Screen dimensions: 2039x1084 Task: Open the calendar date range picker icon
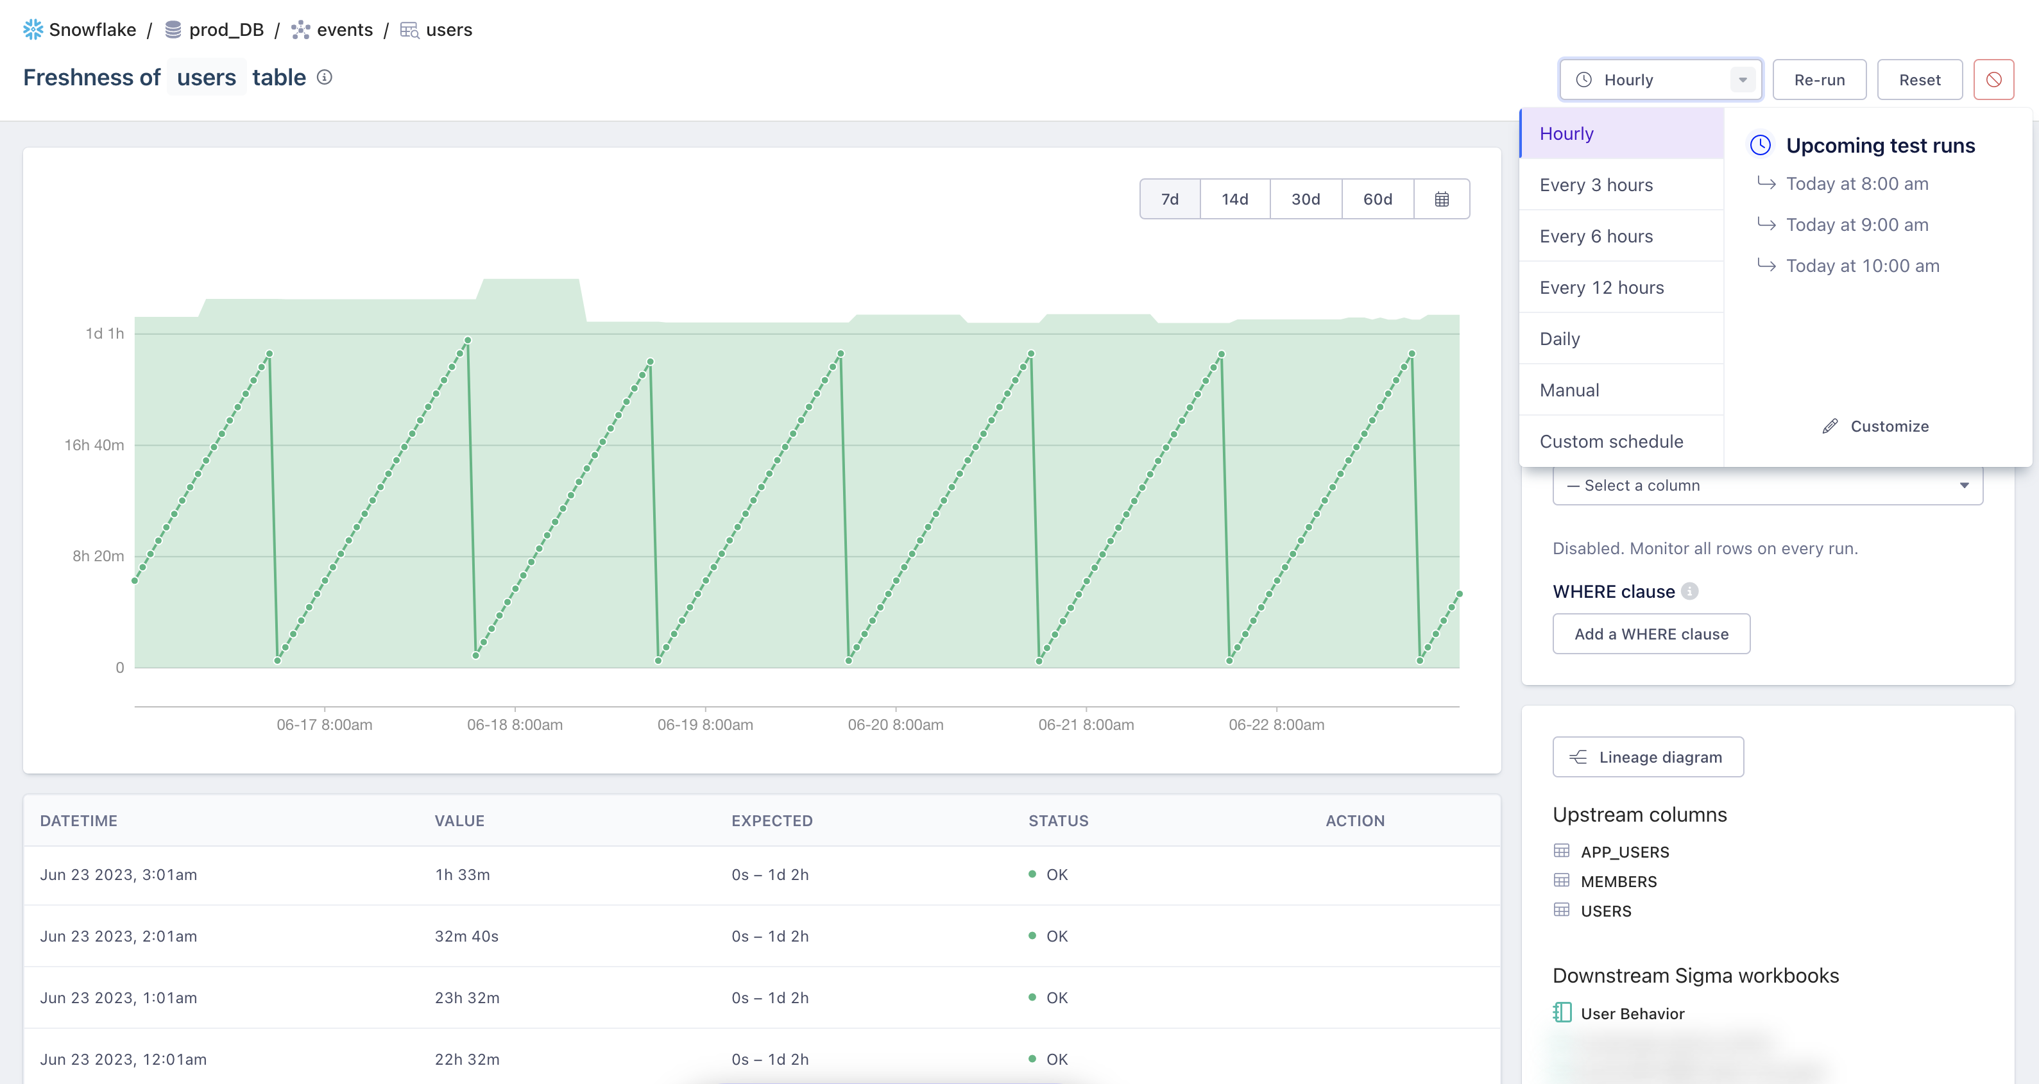(x=1442, y=199)
